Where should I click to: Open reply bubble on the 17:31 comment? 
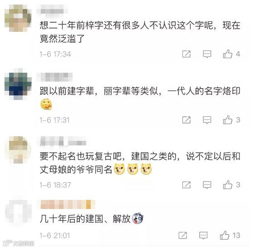pyautogui.click(x=207, y=120)
